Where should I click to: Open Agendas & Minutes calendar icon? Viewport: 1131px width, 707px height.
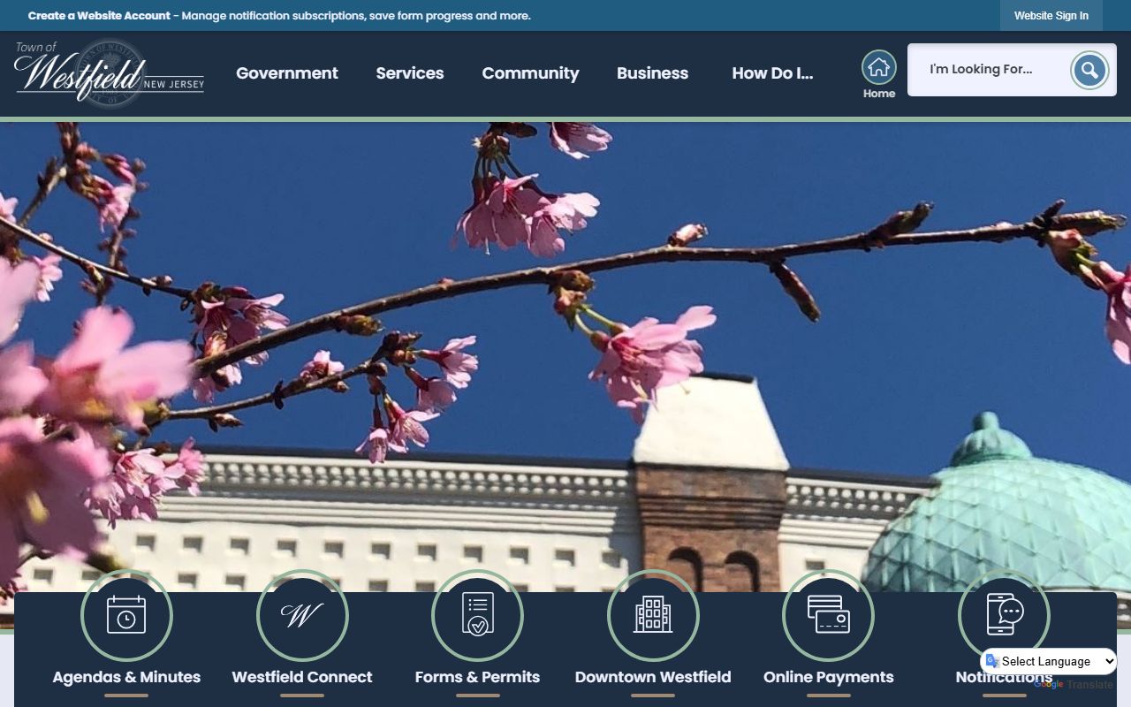(126, 615)
